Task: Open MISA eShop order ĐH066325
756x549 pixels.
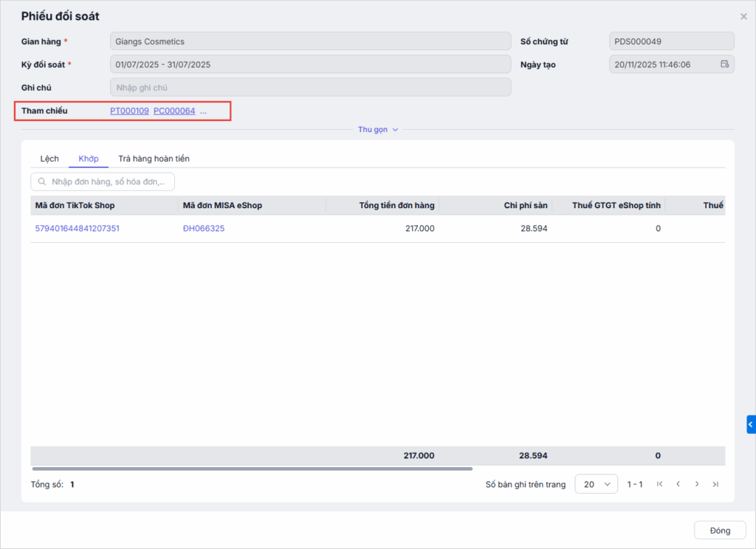Action: [204, 229]
